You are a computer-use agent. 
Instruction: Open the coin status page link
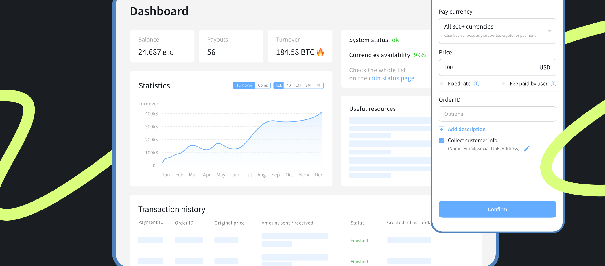pyautogui.click(x=391, y=78)
